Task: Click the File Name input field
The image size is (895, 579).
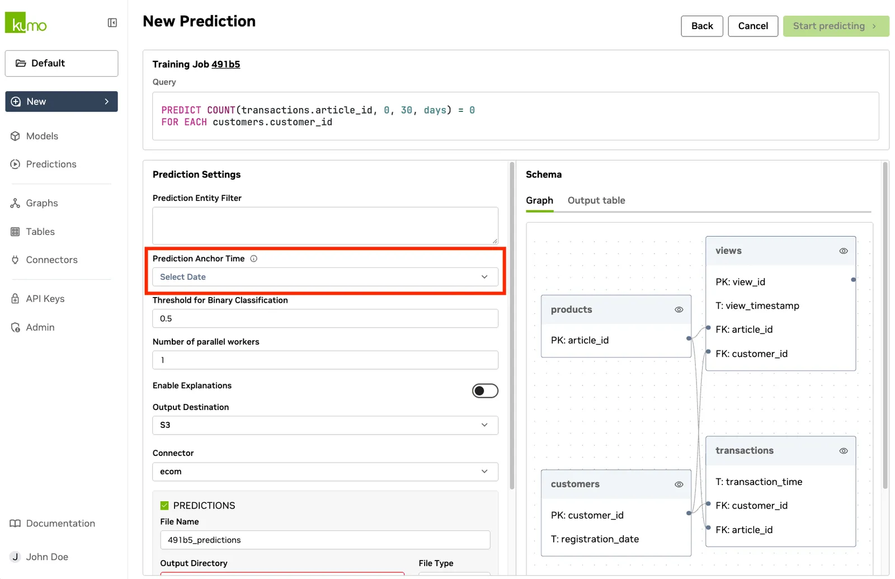Action: (x=325, y=540)
